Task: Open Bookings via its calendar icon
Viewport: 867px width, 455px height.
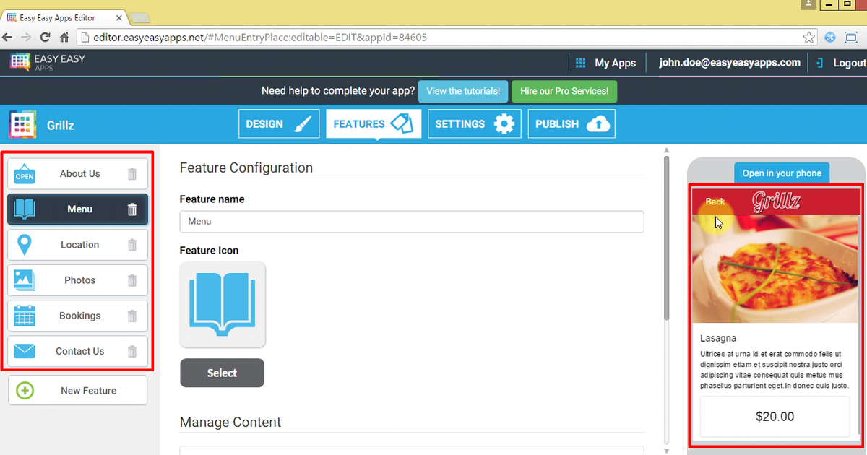Action: (24, 316)
